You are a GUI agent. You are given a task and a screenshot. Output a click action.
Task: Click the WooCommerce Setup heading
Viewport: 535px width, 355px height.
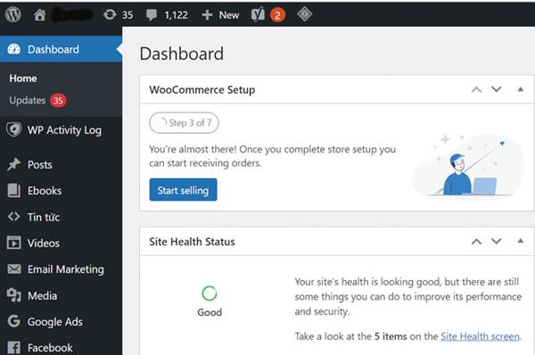coord(202,90)
